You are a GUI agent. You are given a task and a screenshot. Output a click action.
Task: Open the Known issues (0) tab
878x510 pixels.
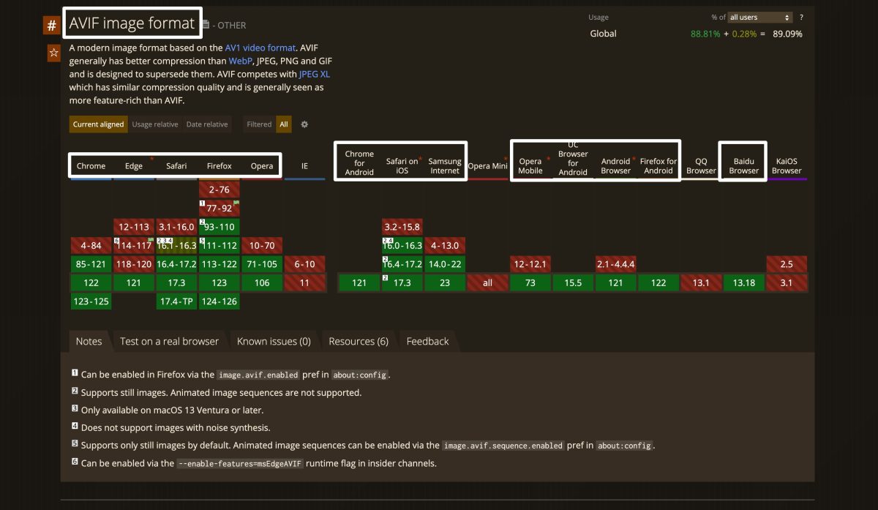pos(274,342)
